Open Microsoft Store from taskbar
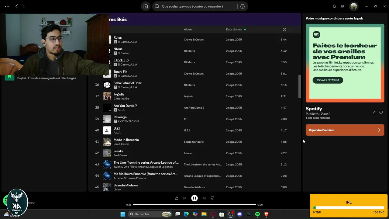 click(x=222, y=214)
